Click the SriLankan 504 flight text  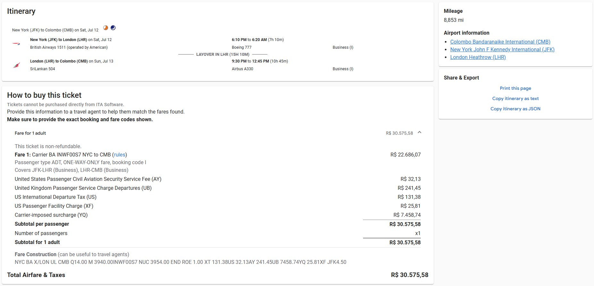[42, 69]
